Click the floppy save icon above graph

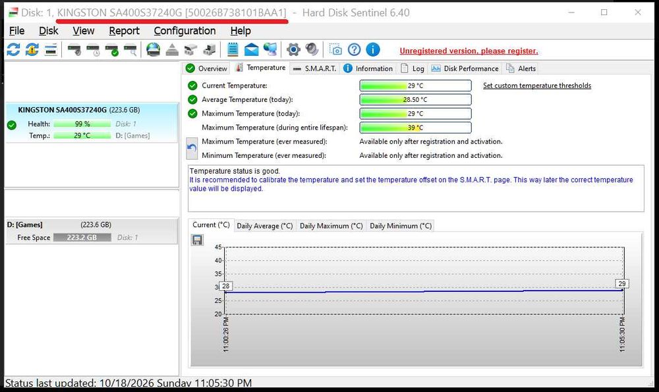click(x=198, y=240)
